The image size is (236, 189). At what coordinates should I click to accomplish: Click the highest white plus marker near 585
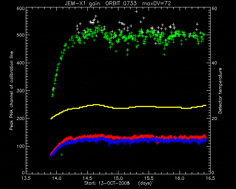click(136, 11)
